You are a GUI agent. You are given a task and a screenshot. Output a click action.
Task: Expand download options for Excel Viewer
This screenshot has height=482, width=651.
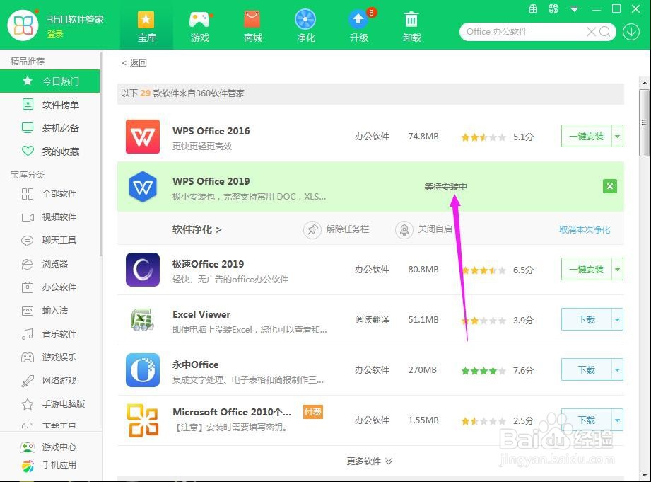[617, 319]
